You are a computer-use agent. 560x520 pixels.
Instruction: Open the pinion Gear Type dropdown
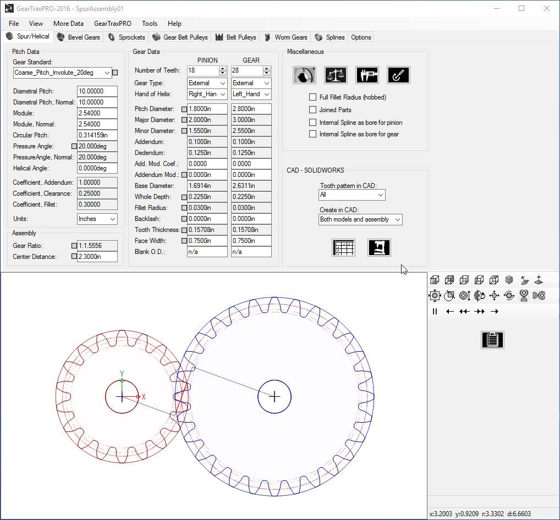[207, 83]
